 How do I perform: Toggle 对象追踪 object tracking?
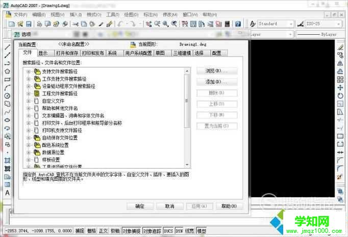click(152, 231)
